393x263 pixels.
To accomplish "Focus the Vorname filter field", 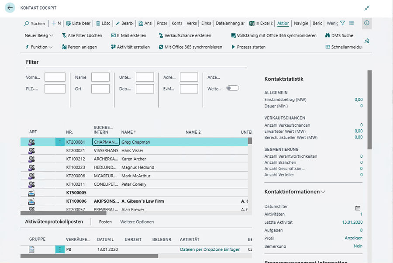I will [x=55, y=77].
